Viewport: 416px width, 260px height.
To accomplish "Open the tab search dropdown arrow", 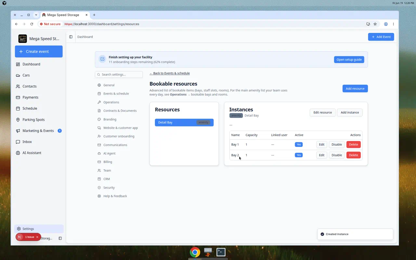I will tap(36, 15).
